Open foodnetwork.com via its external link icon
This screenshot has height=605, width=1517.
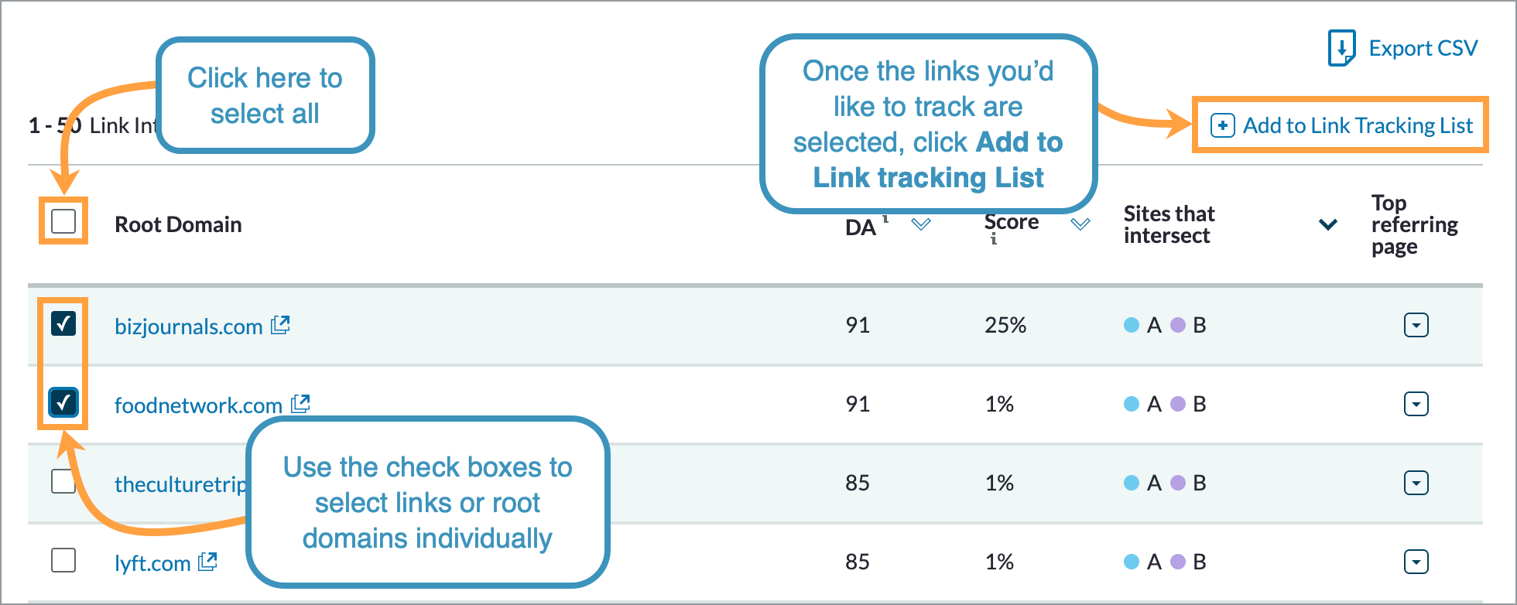pos(300,402)
